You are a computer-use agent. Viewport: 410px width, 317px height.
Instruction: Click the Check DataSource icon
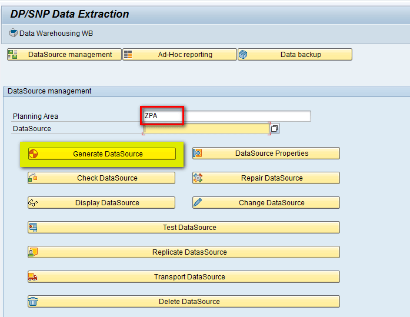click(33, 178)
